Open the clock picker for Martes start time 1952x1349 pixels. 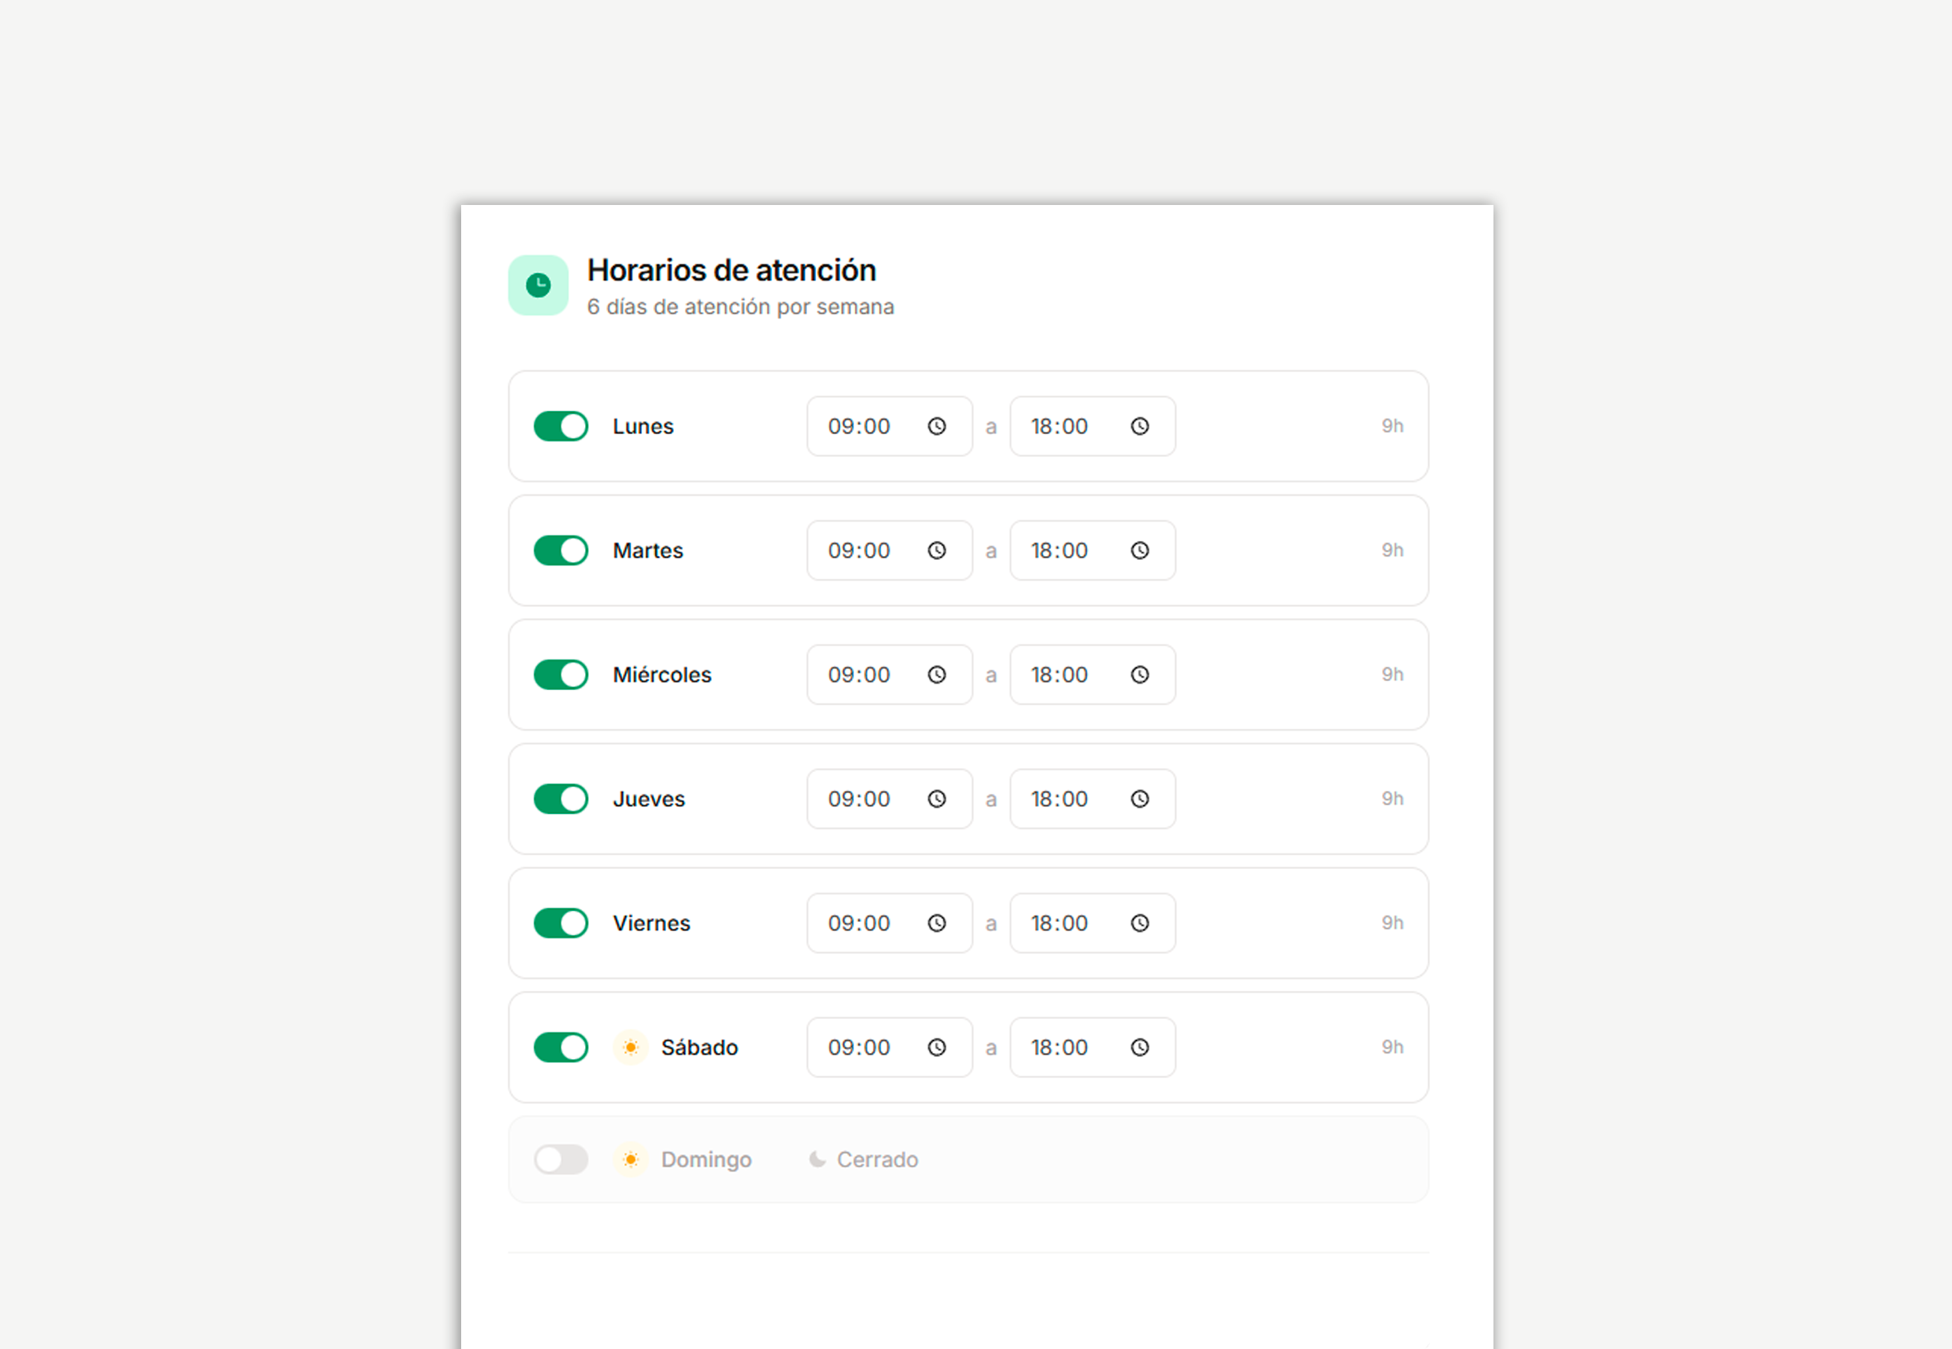coord(937,550)
